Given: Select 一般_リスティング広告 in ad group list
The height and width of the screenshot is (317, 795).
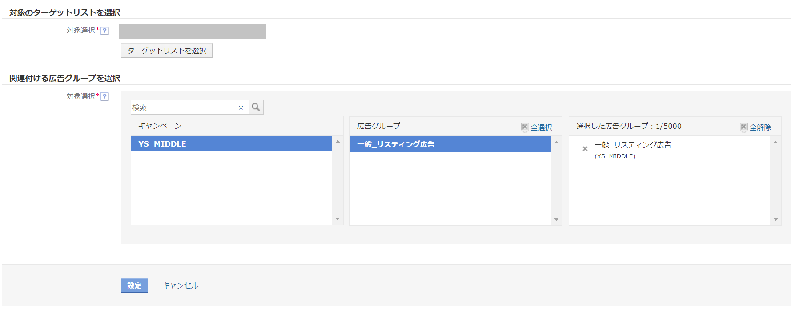Looking at the screenshot, I should tap(450, 144).
